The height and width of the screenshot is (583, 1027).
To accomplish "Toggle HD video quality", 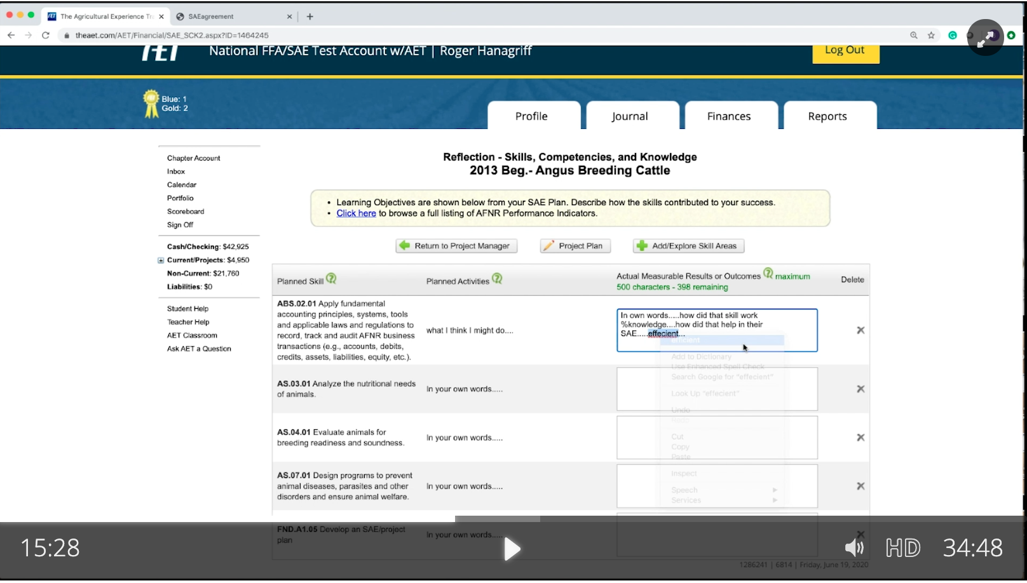I will 903,547.
